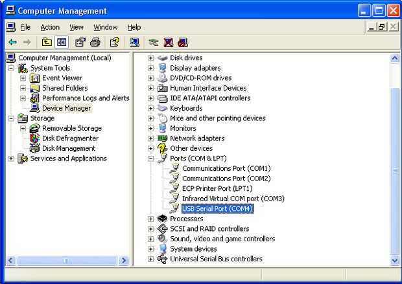Click the menu bar system icon left of File
Screen dimensions: 402x284
click(x=11, y=27)
